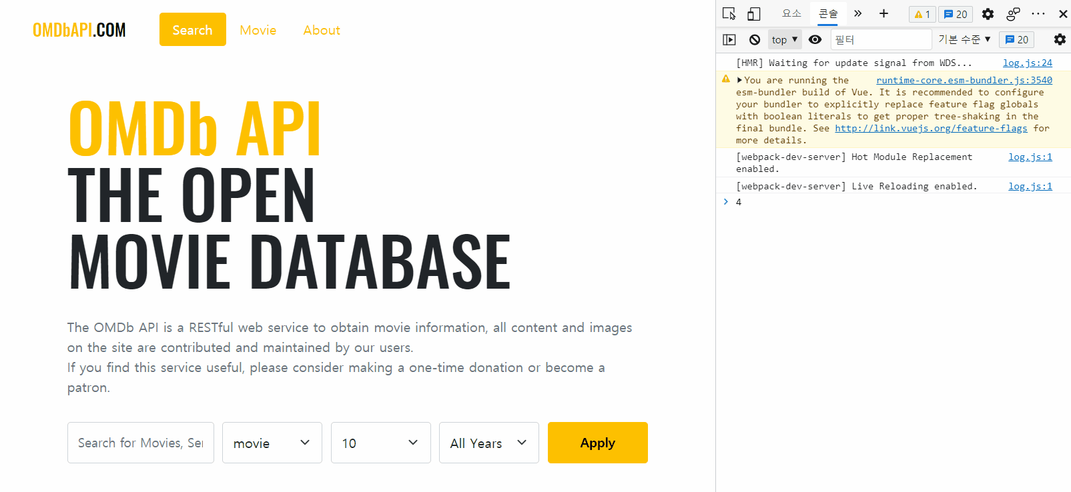Image resolution: width=1071 pixels, height=492 pixels.
Task: Toggle live expression eye icon
Action: pos(815,40)
